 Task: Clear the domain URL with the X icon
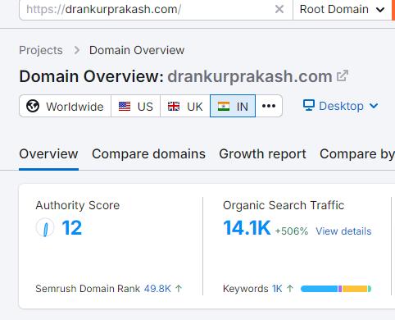pyautogui.click(x=279, y=10)
